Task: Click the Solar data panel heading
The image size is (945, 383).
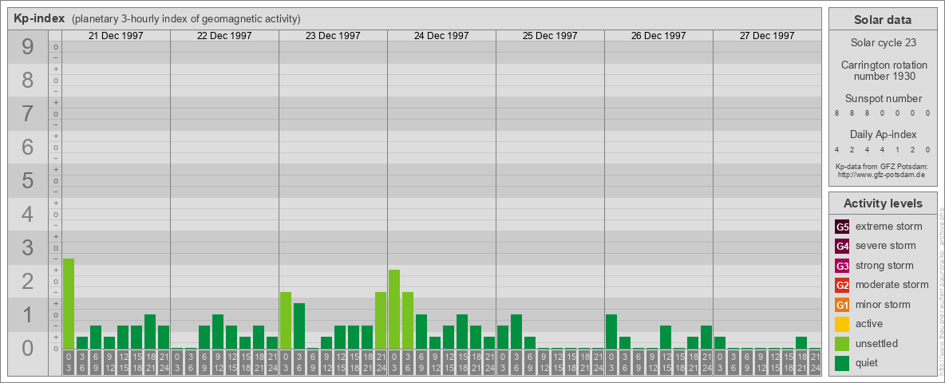Action: 882,20
